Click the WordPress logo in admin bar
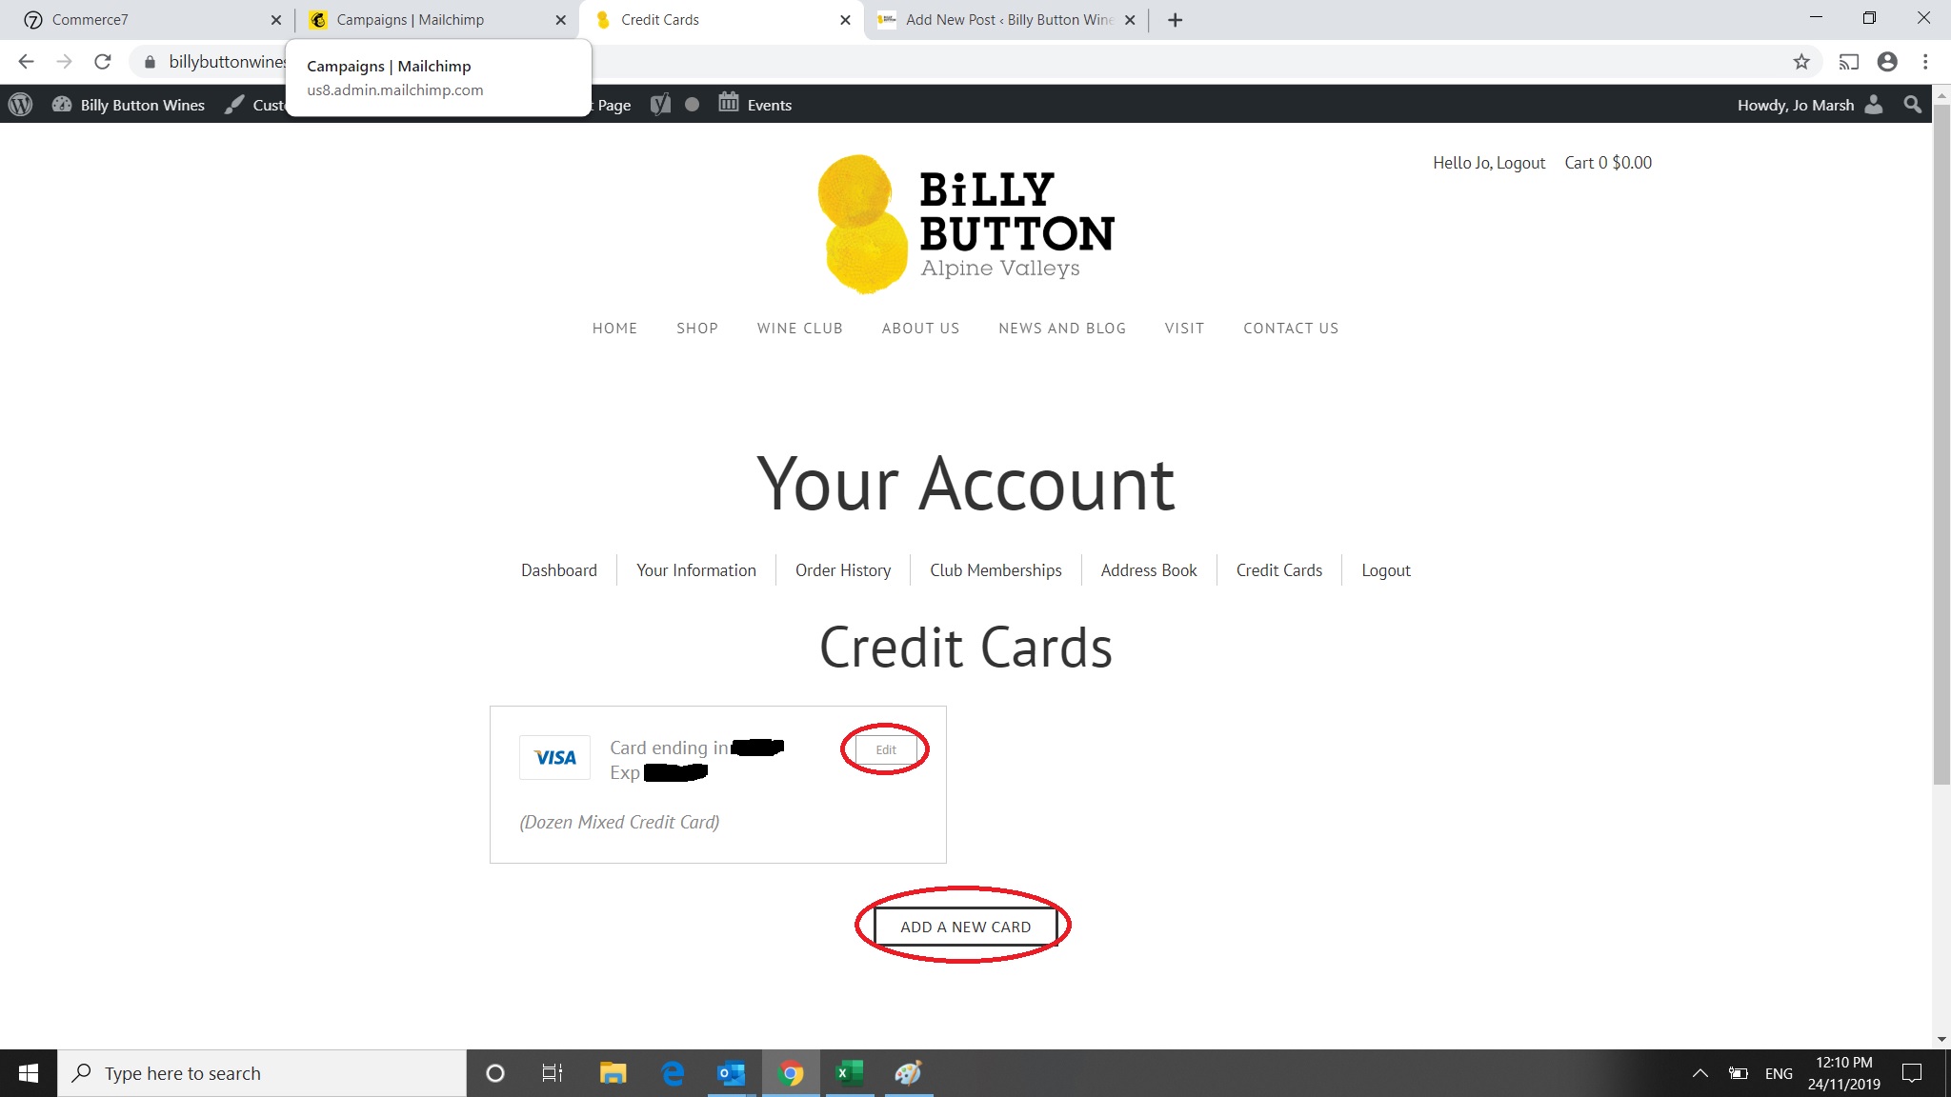Screen dimensions: 1951x1097 tap(21, 105)
